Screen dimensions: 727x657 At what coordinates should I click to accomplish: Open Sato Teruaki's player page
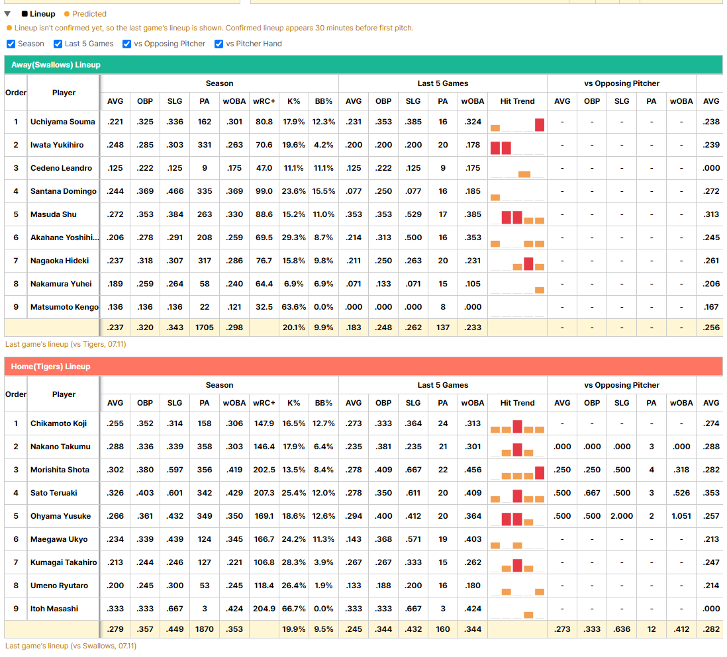click(x=54, y=493)
